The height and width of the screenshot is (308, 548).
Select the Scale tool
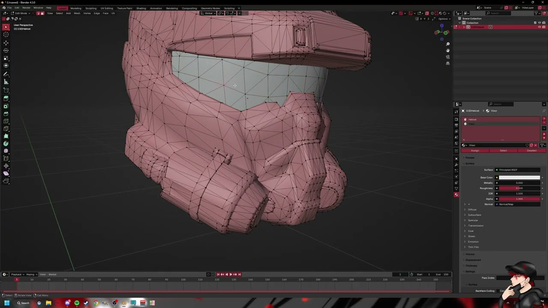click(x=6, y=58)
